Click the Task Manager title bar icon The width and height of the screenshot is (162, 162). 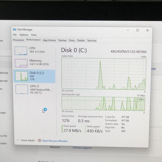click(14, 29)
